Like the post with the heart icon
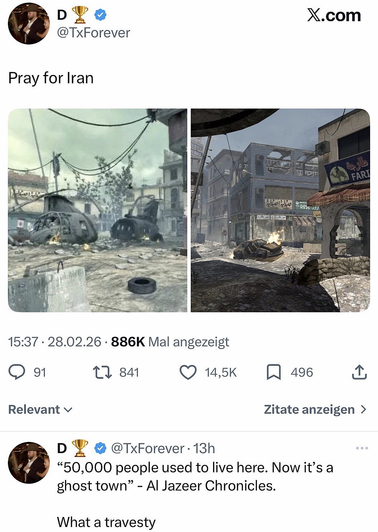 (x=188, y=372)
